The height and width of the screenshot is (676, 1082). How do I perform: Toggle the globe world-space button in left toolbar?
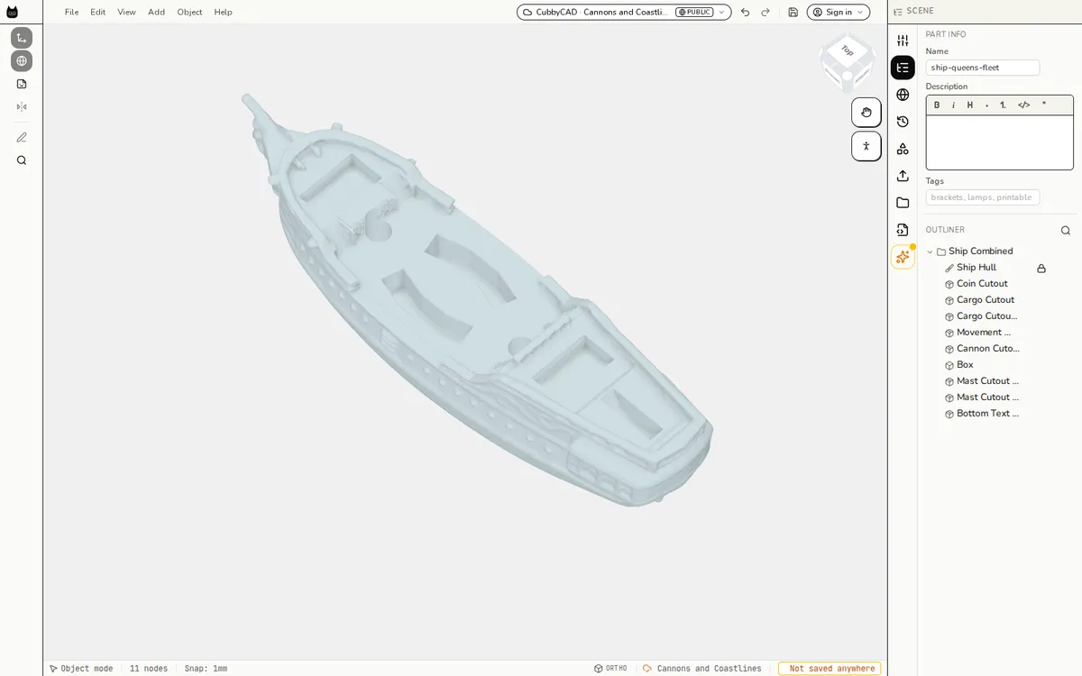click(x=22, y=61)
